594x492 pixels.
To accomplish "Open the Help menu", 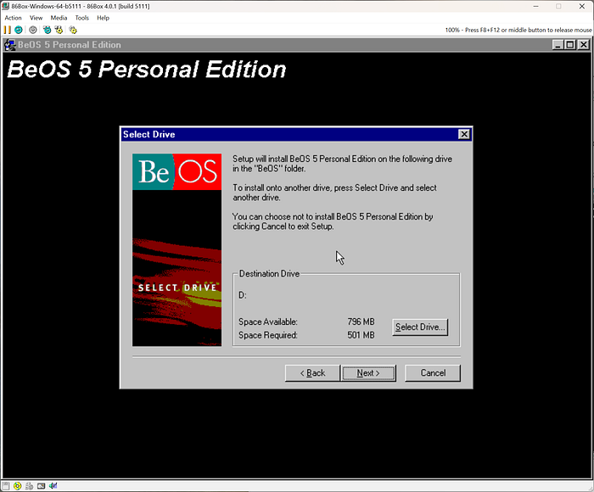I will coord(103,18).
